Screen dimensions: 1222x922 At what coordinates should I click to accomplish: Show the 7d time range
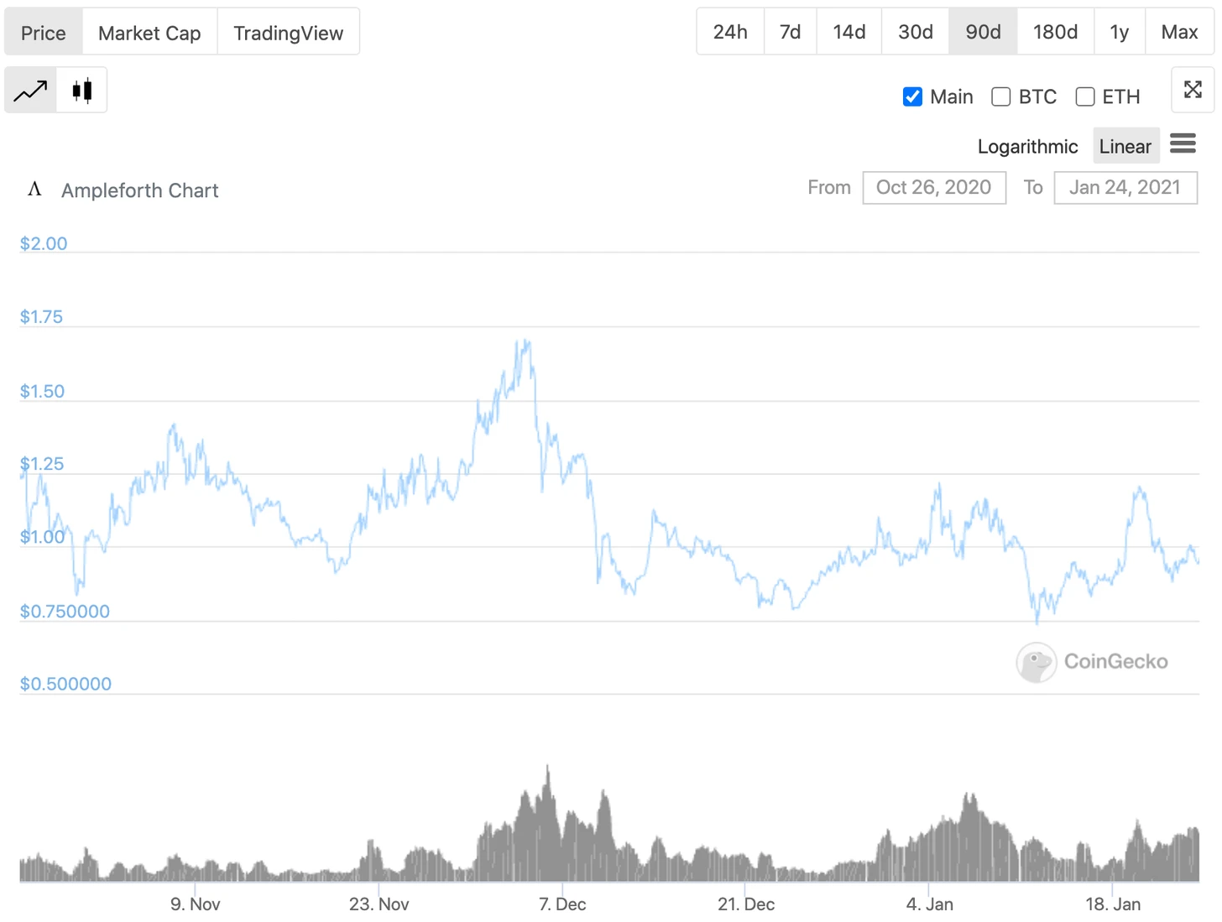click(790, 32)
